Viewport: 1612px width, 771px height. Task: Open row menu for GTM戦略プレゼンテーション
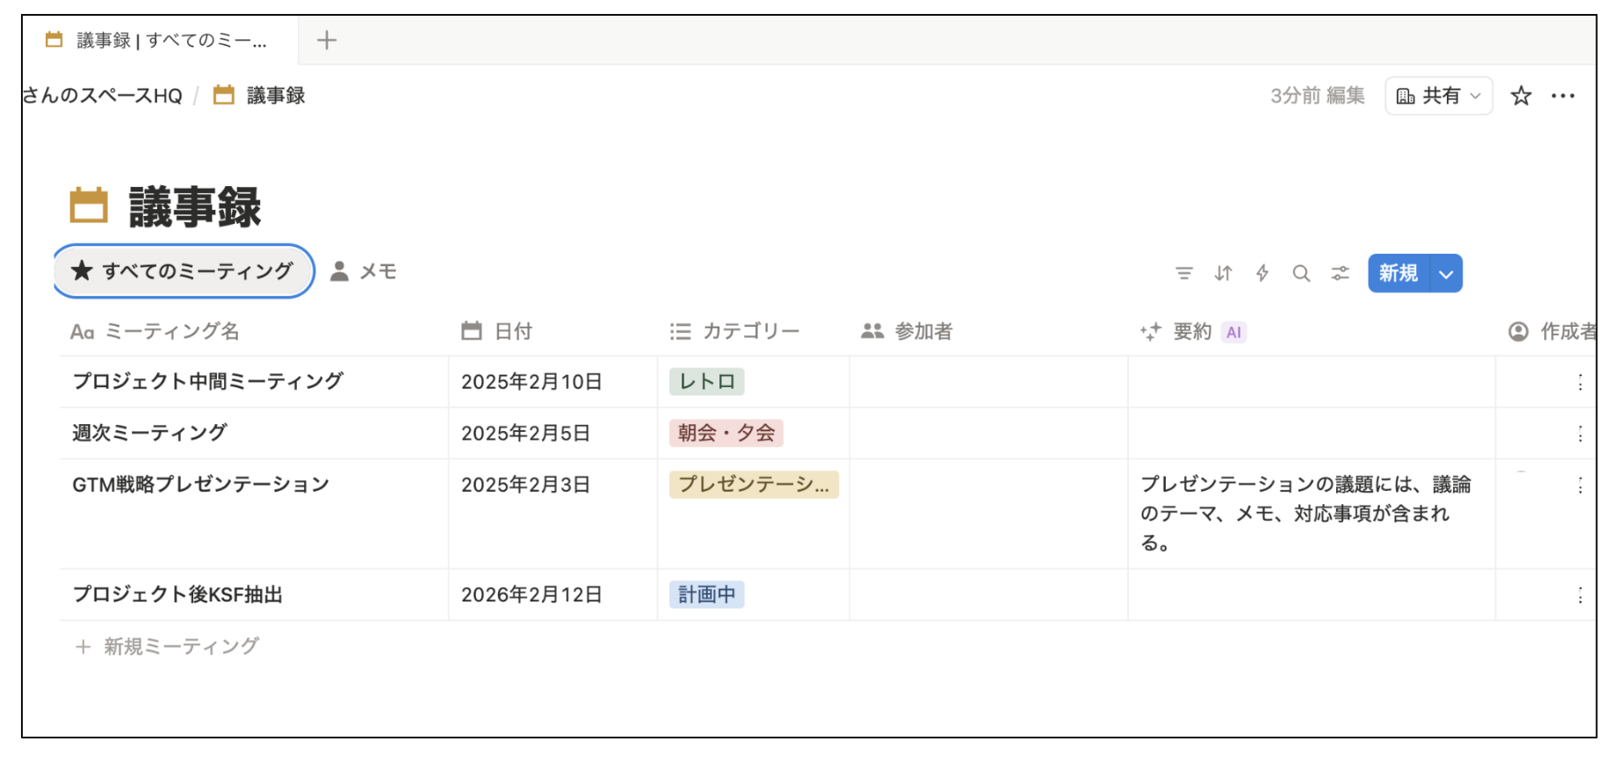click(1580, 485)
